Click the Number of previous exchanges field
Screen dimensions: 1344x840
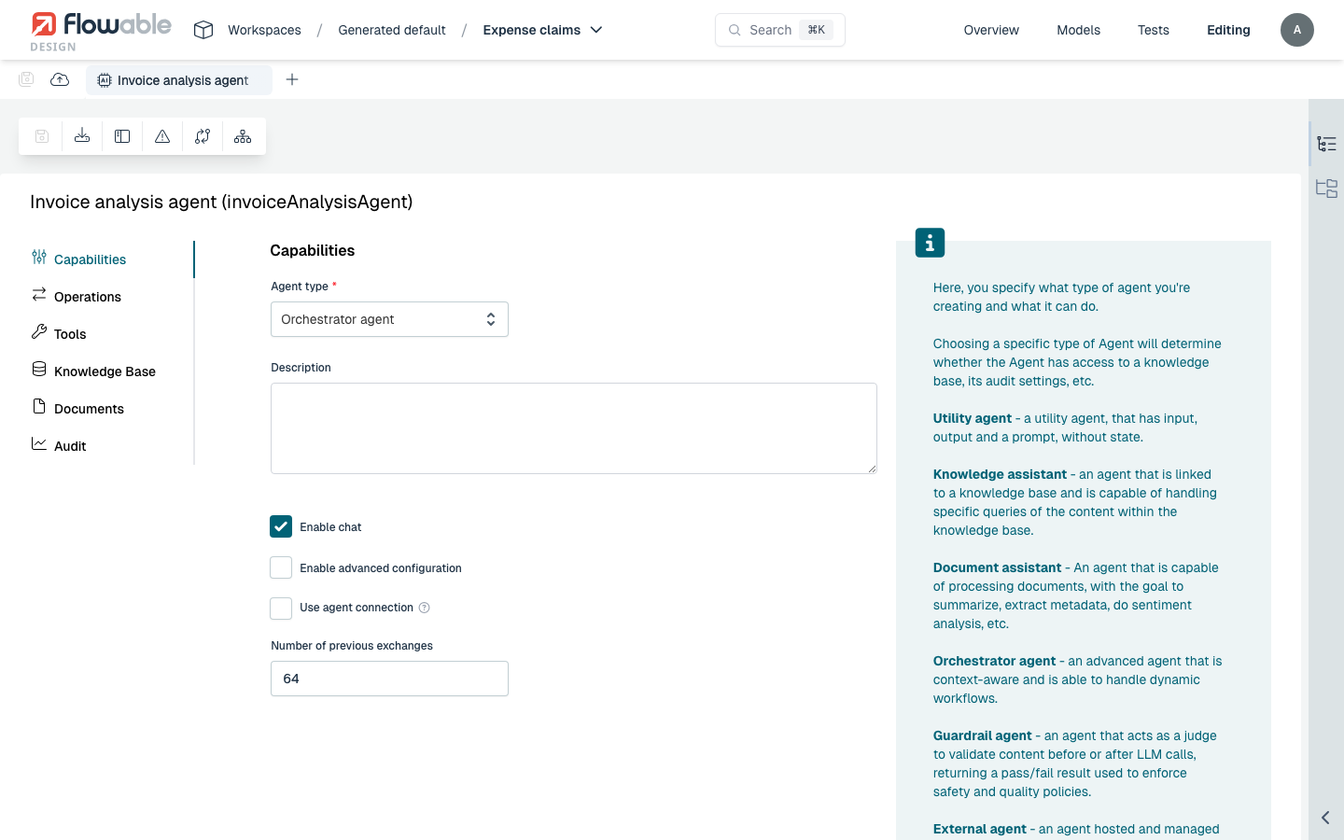(389, 679)
